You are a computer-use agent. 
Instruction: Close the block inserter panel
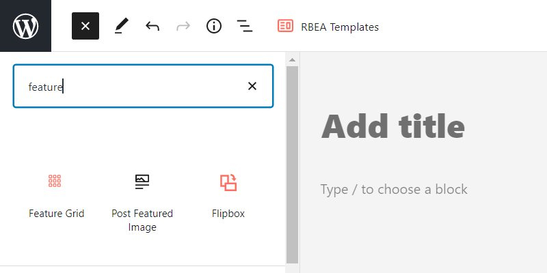pos(85,26)
